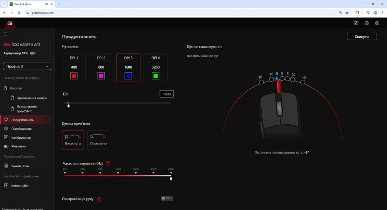Click inside the DPI value field showing 1600
387x210 pixels.
tap(166, 93)
